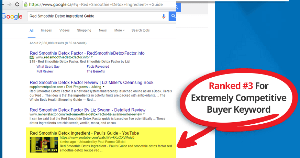Click the About 2,060,000 results text
The image size is (300, 158).
(x=58, y=43)
